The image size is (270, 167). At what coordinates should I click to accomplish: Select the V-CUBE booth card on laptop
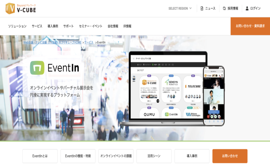tap(149, 89)
